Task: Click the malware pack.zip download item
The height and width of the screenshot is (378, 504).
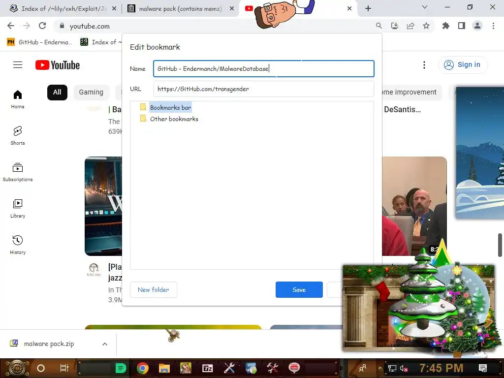Action: click(x=48, y=344)
